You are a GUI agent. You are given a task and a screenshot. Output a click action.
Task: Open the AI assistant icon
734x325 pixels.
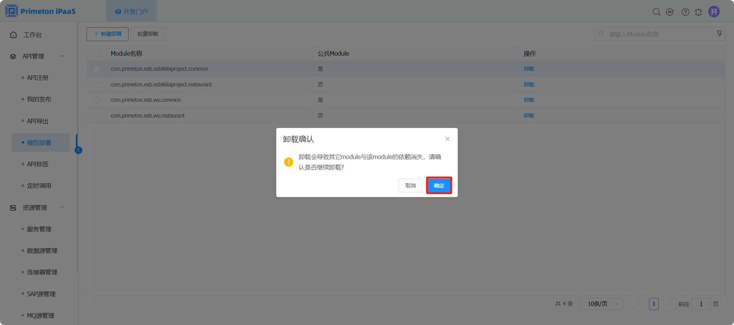coord(670,12)
